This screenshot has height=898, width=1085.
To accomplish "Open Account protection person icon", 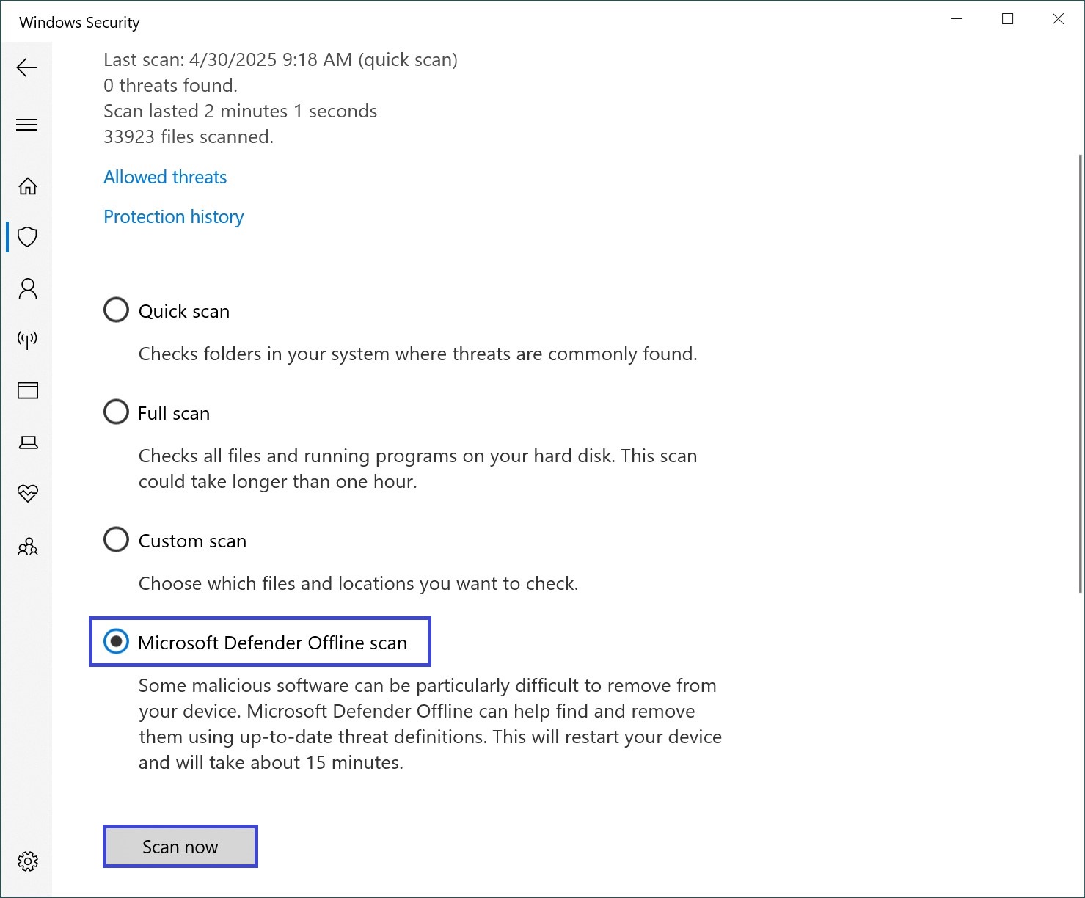I will click(x=28, y=288).
